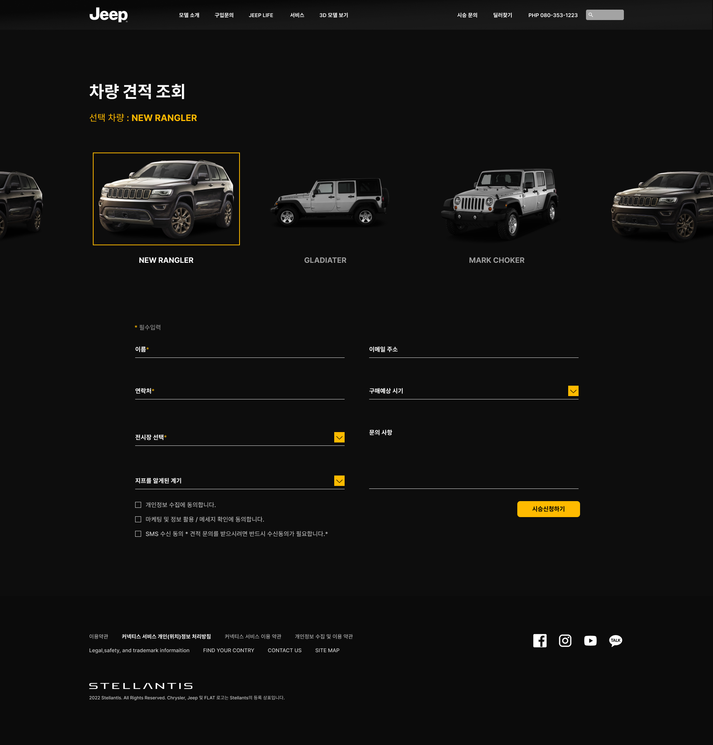This screenshot has height=745, width=713.
Task: Select the NEW RANGLER vehicle thumbnail
Action: point(166,199)
